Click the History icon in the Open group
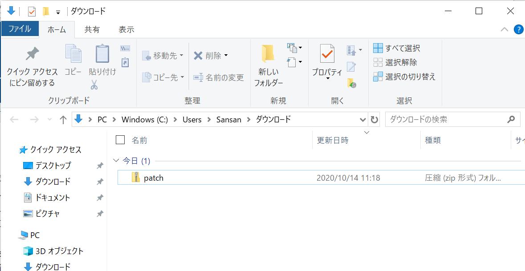Image resolution: width=525 pixels, height=271 pixels. 351,83
